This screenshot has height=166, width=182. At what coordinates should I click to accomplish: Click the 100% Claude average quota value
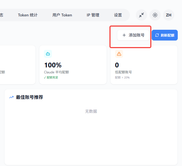click(x=53, y=65)
